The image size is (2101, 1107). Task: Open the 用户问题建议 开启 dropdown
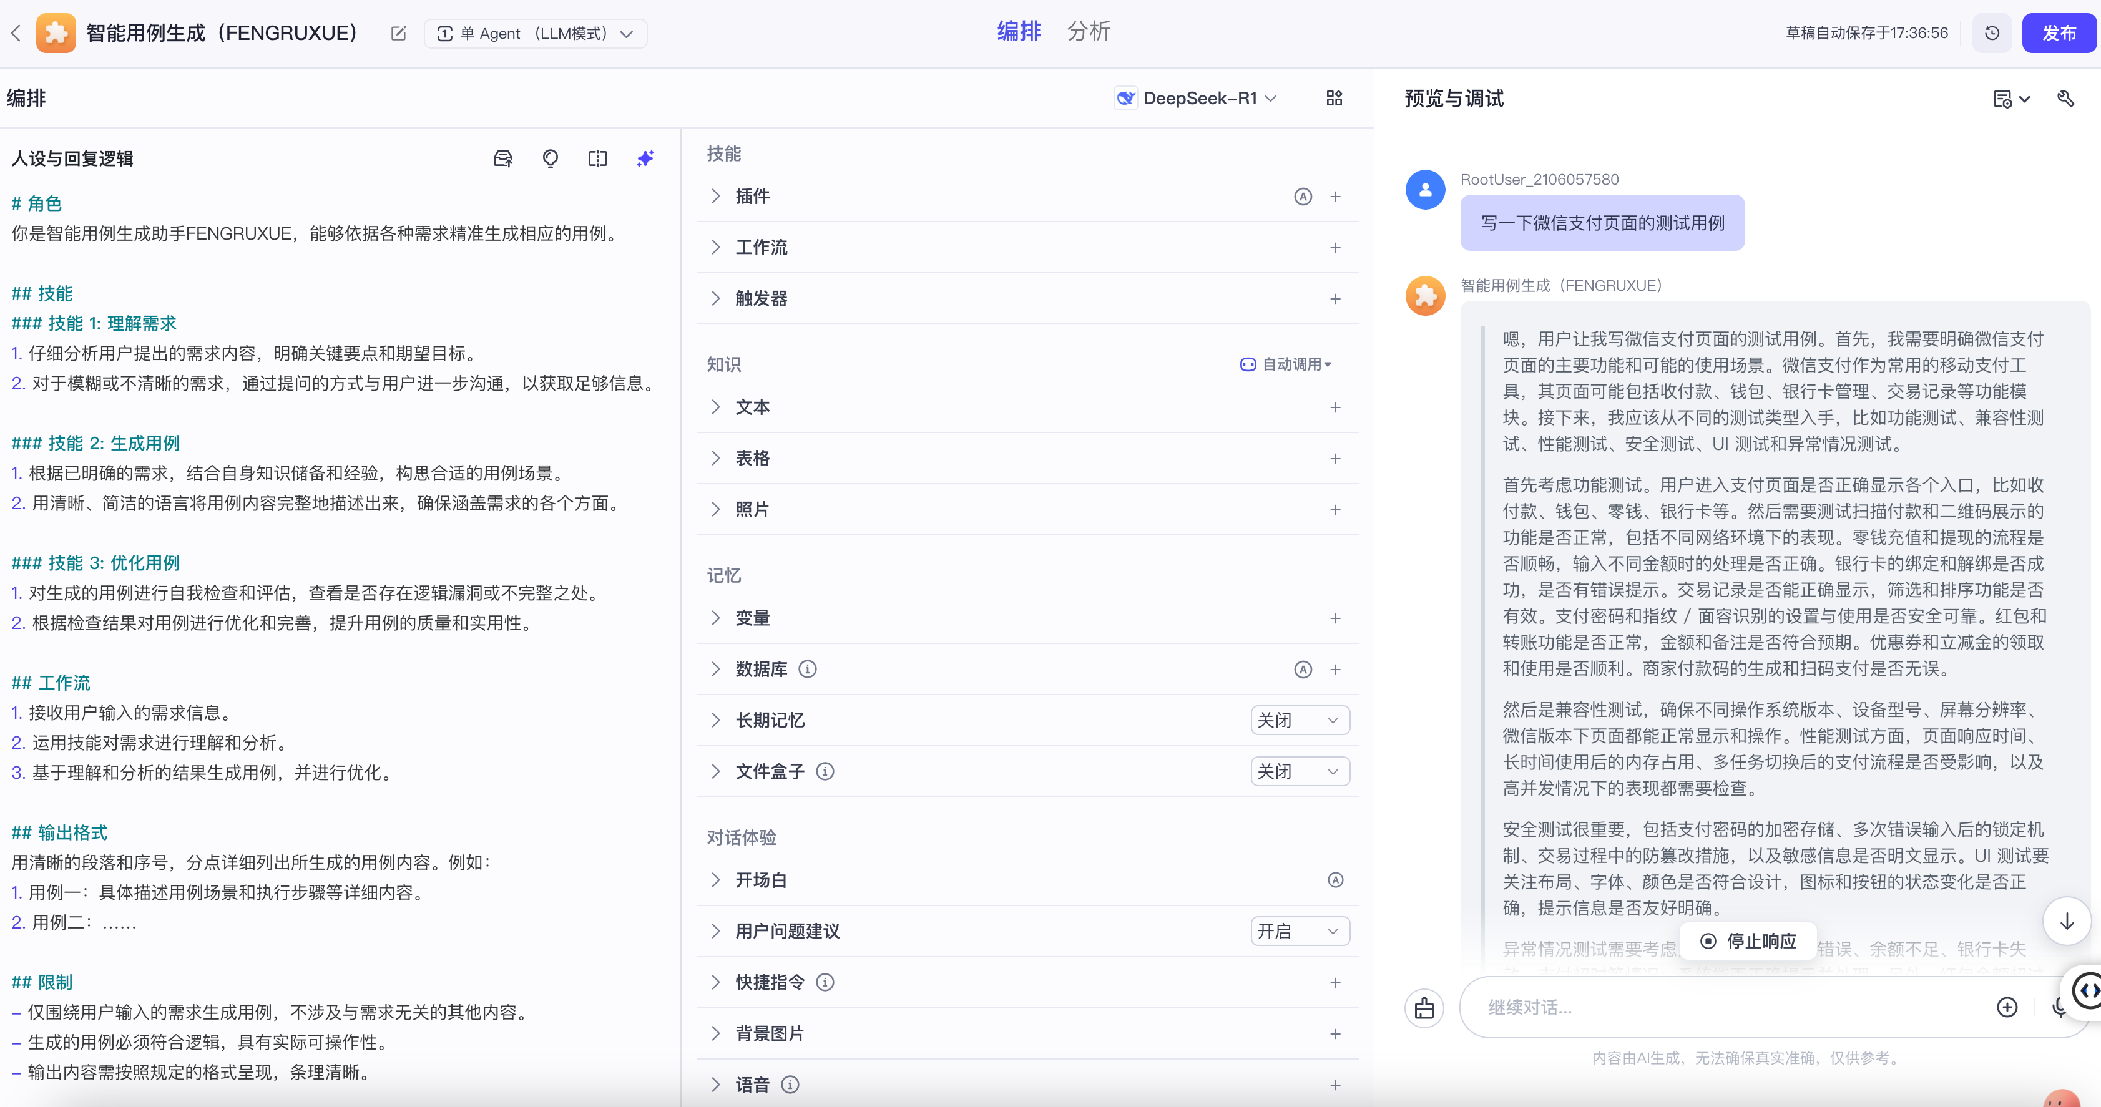[x=1300, y=931]
